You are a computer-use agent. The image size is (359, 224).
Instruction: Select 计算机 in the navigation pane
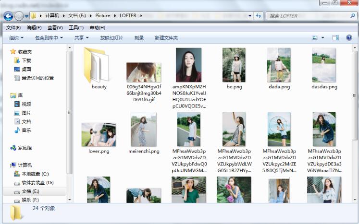point(25,165)
